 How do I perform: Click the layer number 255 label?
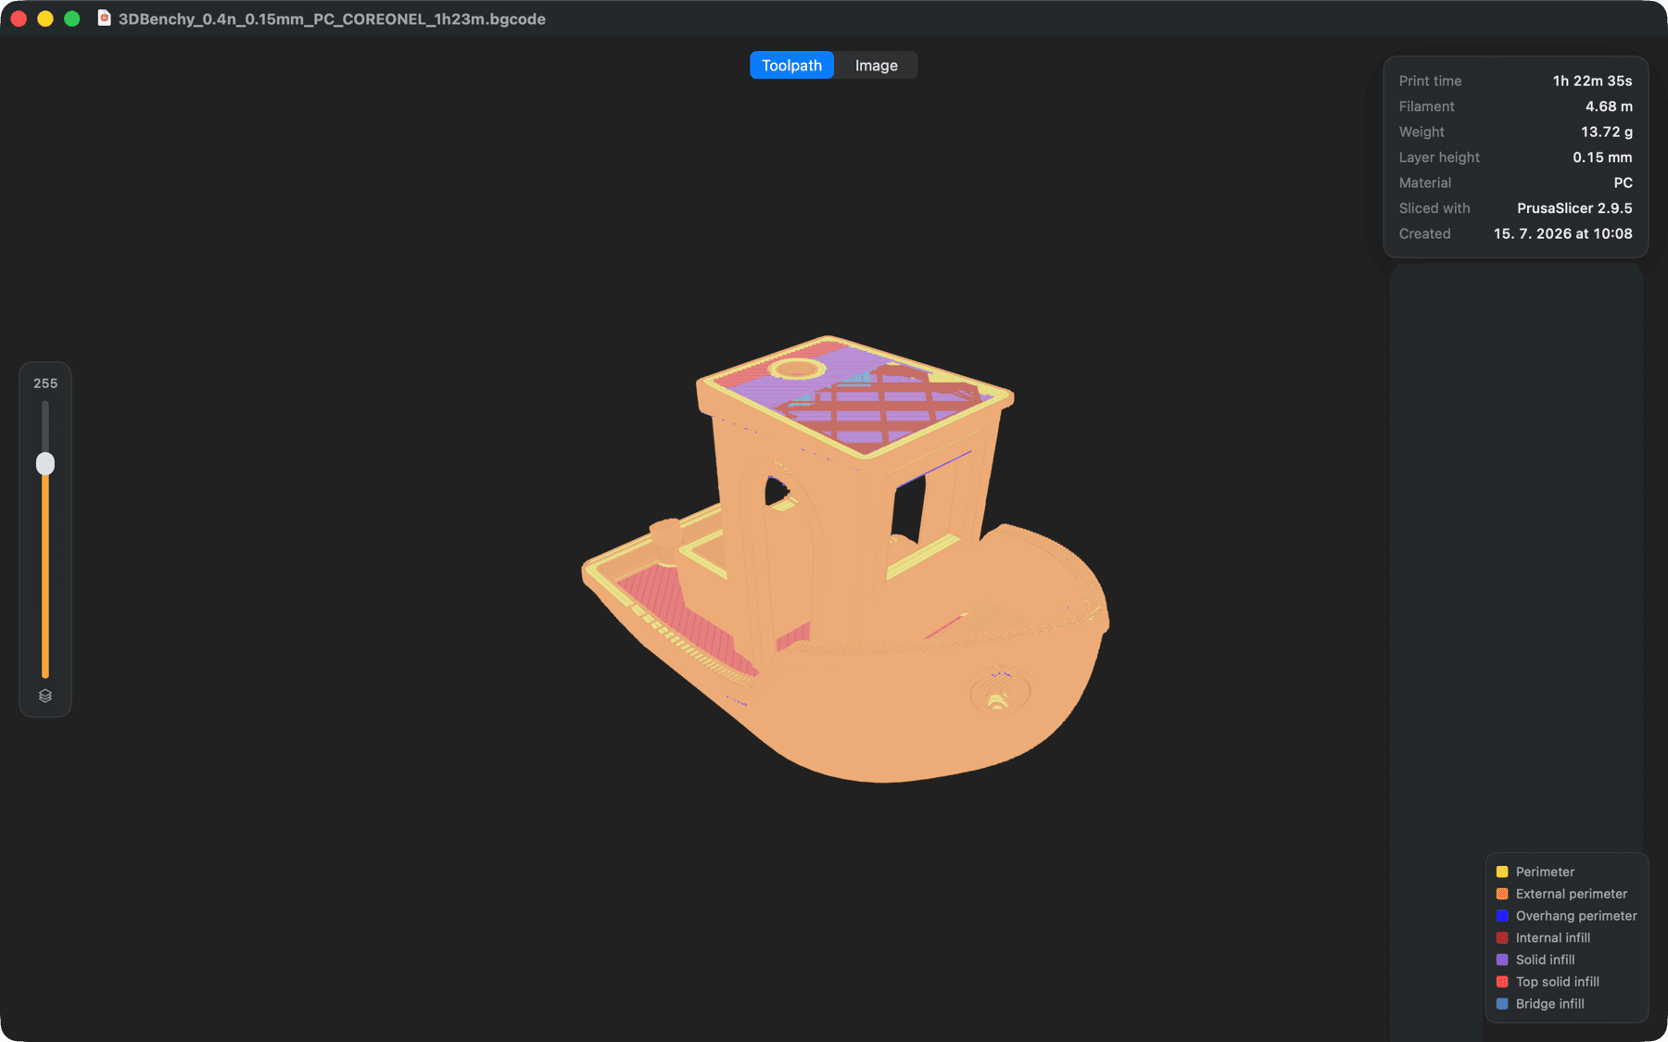pos(45,383)
